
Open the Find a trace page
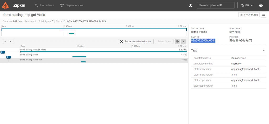pos(44,5)
